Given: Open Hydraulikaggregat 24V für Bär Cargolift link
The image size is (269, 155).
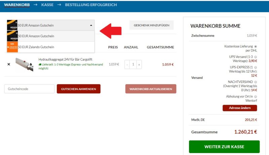Looking at the screenshot, I should 65,59.
